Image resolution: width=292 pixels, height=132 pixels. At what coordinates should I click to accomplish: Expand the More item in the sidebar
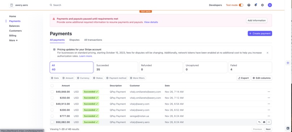coord(13,40)
